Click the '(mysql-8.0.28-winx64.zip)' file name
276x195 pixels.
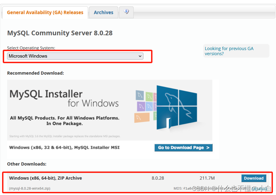pos(30,188)
